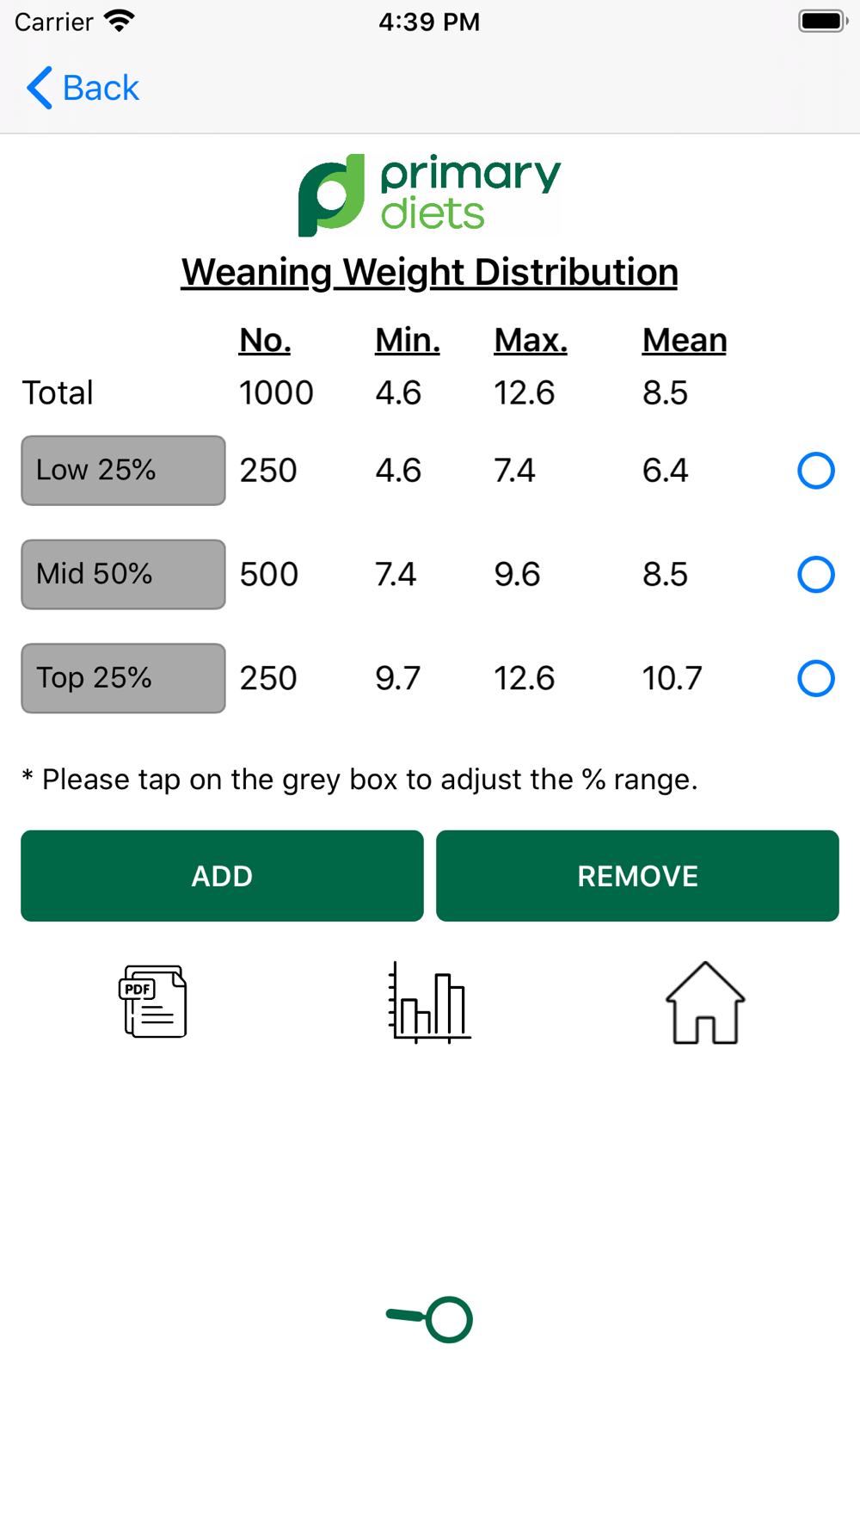Select the Mid 50% row radio button
The height and width of the screenshot is (1530, 860).
[815, 575]
